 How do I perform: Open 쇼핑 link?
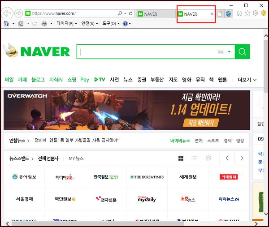(72, 80)
